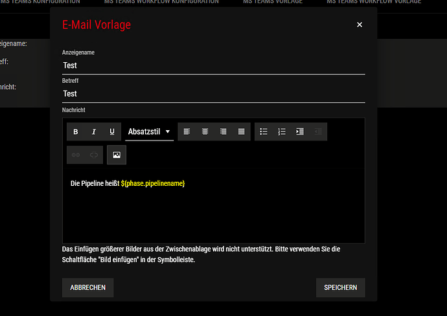Switch to MS Teams Workflow Konfiguration tab
The width and height of the screenshot is (447, 316).
161,2
